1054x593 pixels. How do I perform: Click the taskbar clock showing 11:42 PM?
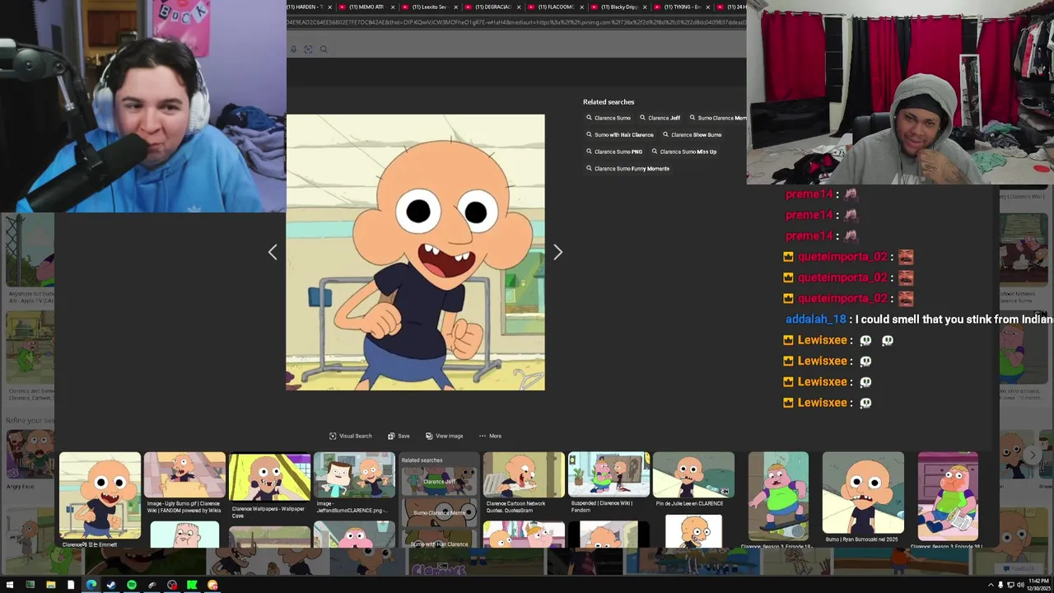(x=1039, y=585)
